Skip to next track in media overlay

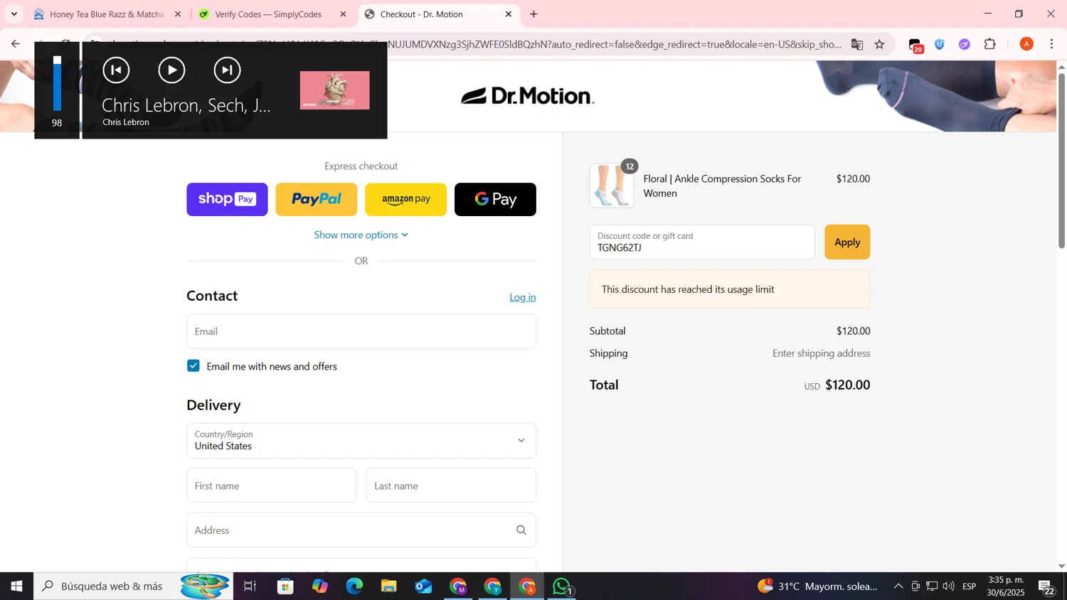point(227,70)
